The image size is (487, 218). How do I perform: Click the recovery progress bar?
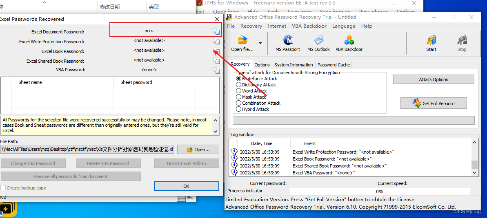tap(354, 120)
